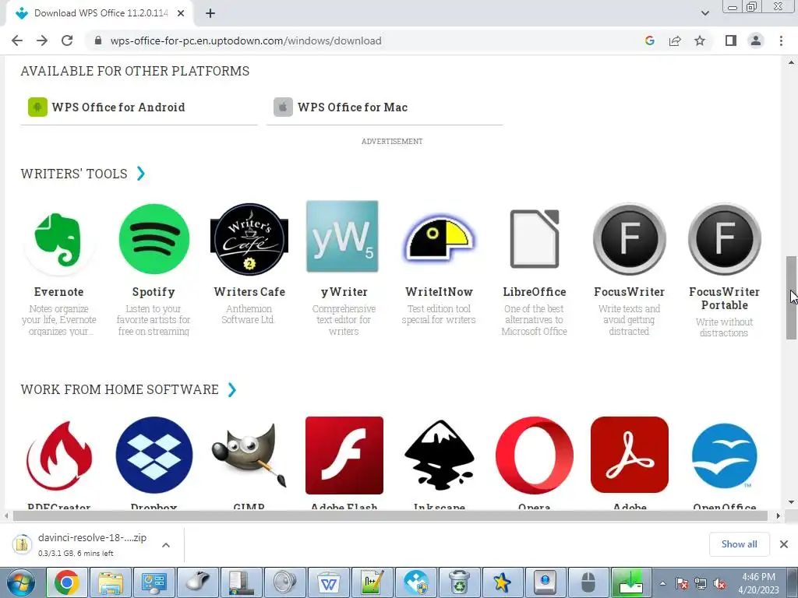Close the downloads bar
Image resolution: width=798 pixels, height=598 pixels.
(x=784, y=544)
